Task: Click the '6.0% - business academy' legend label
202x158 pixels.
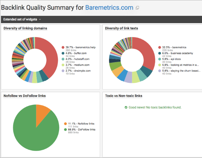Action: point(178,53)
